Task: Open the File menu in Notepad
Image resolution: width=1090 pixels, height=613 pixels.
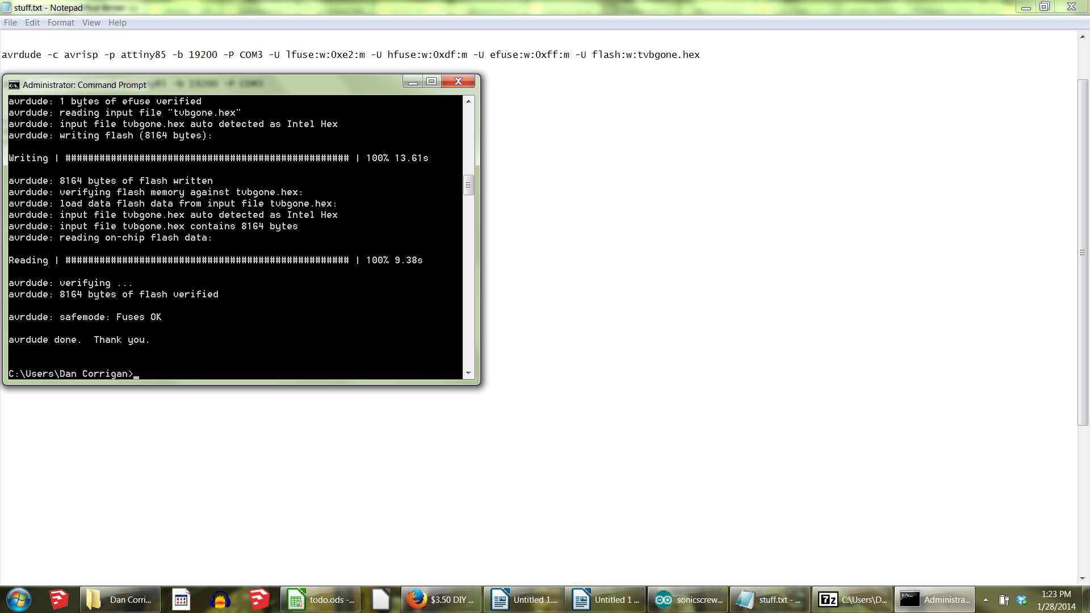Action: 10,23
